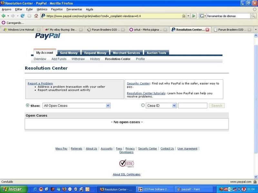Open the Google search engine selector
Viewport: 258px width, 193px height.
click(203, 16)
